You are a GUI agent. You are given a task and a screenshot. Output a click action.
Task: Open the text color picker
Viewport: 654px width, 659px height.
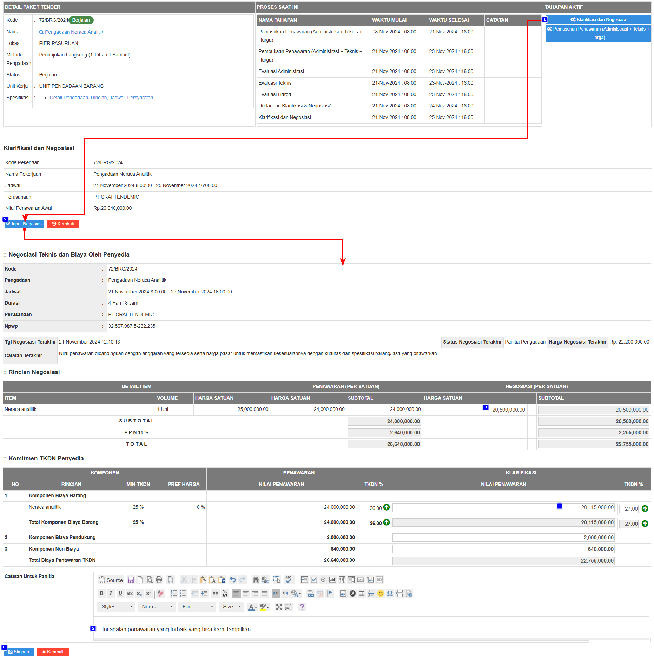pyautogui.click(x=251, y=607)
